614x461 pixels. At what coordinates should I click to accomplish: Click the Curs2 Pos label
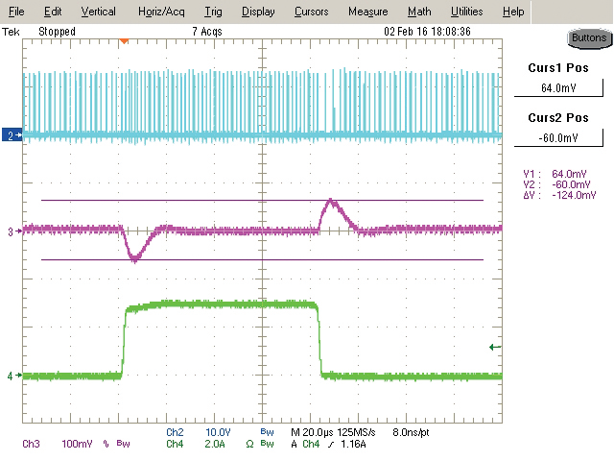558,117
